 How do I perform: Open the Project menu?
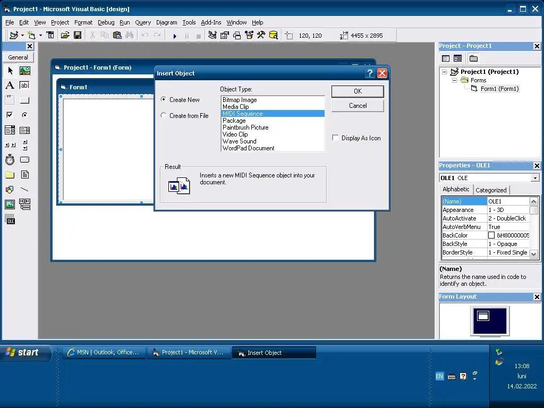point(60,22)
